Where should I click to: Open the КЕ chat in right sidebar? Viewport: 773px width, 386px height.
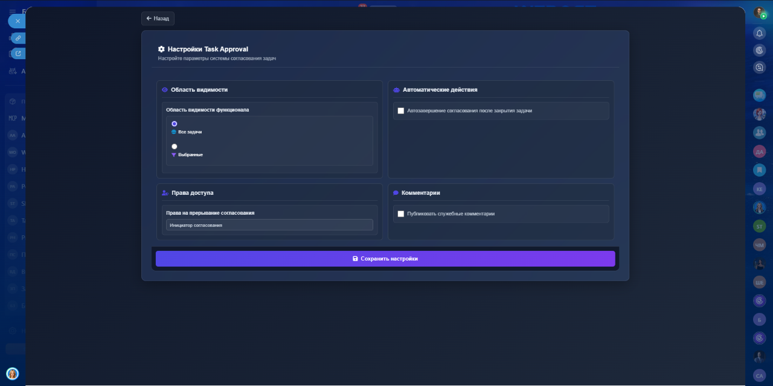coord(760,189)
